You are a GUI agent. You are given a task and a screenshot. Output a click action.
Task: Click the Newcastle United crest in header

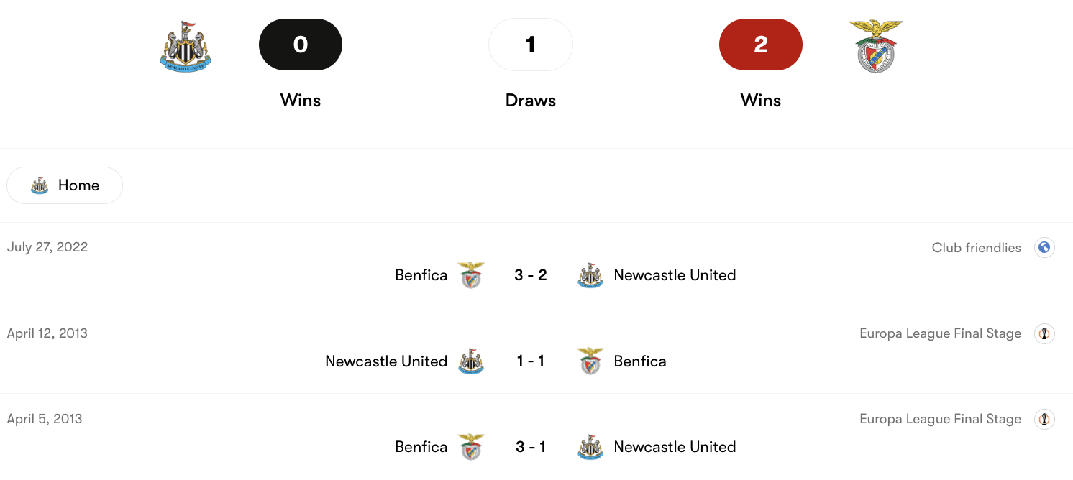186,47
